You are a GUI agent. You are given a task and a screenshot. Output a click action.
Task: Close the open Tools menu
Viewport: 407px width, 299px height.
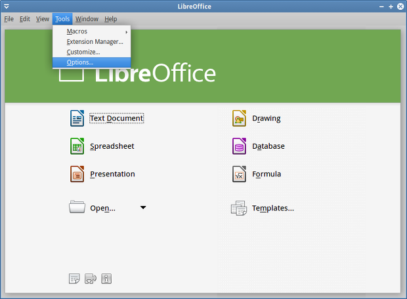[x=62, y=19]
